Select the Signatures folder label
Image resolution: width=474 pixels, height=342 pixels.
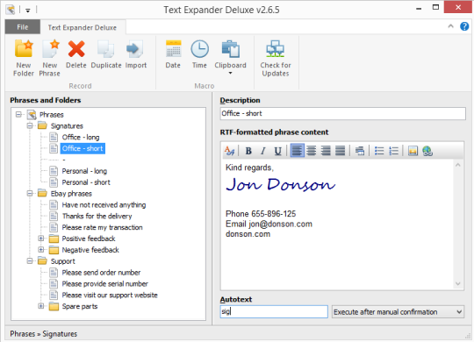(67, 126)
